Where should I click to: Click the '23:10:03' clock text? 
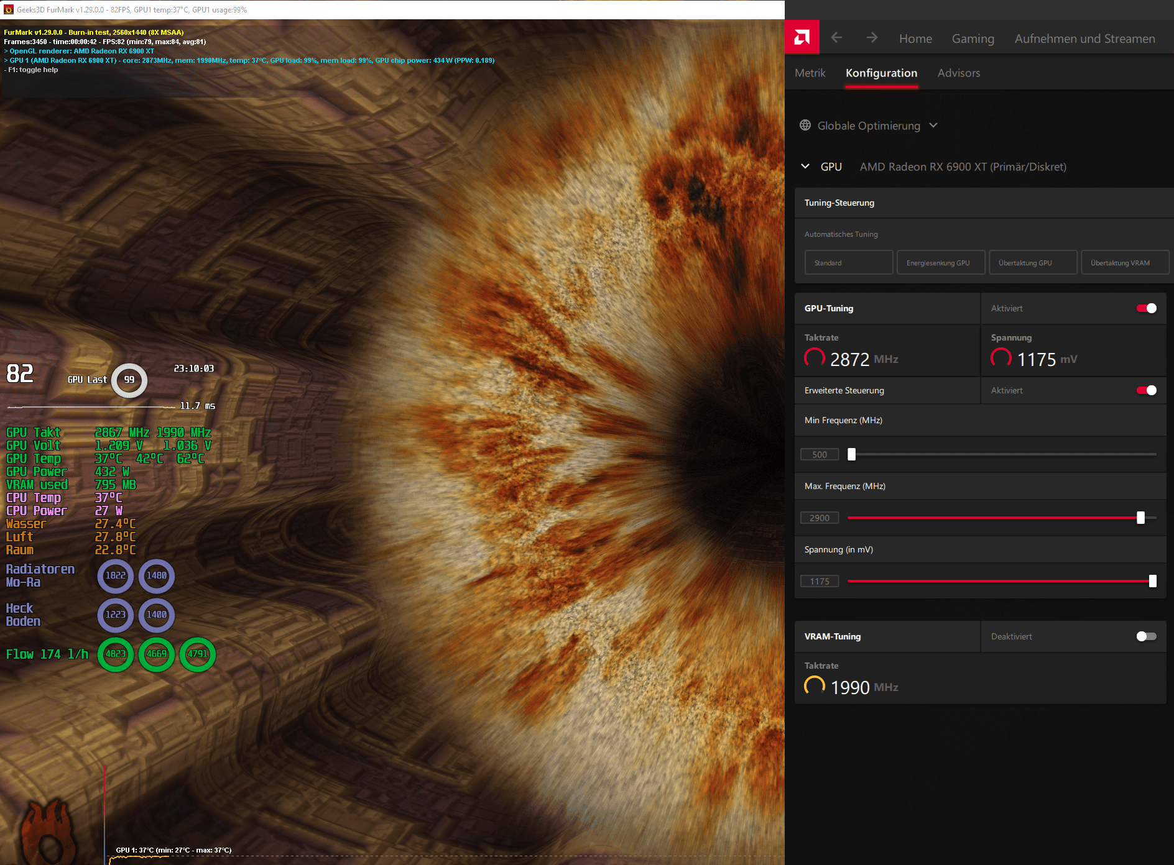point(194,368)
